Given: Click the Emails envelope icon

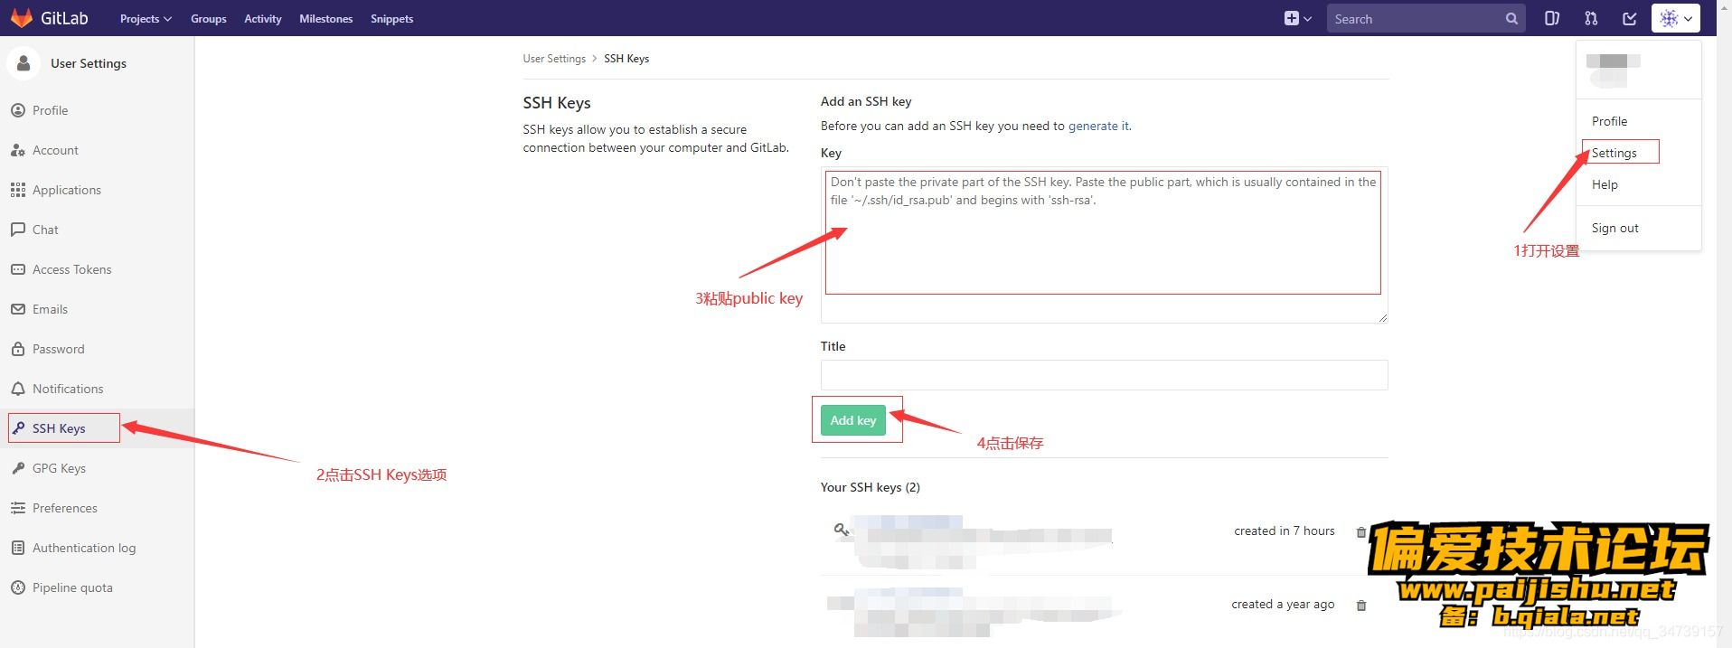Looking at the screenshot, I should (x=18, y=309).
